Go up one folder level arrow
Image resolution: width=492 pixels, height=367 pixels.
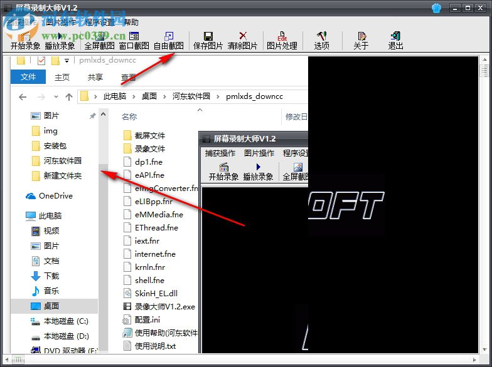coord(69,97)
